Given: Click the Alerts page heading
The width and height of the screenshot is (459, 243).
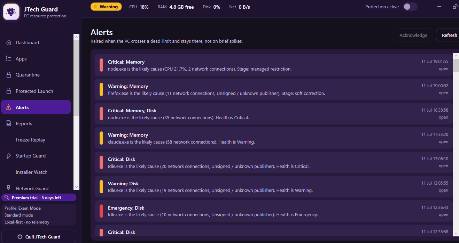Looking at the screenshot, I should tap(102, 32).
